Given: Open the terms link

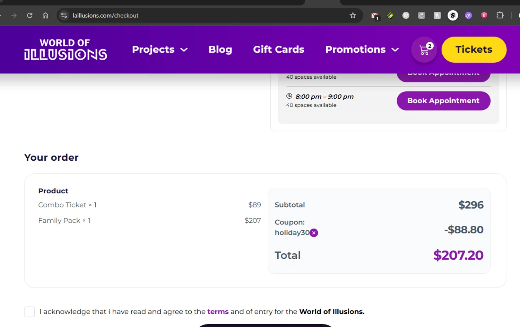Looking at the screenshot, I should point(218,311).
